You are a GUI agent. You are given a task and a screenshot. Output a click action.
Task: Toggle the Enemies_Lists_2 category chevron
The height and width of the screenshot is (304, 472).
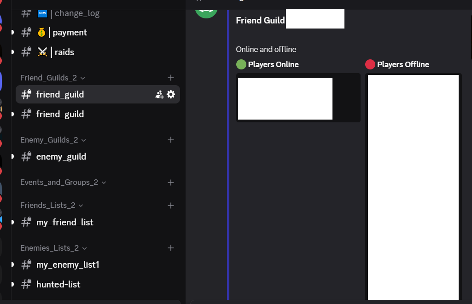coord(84,248)
